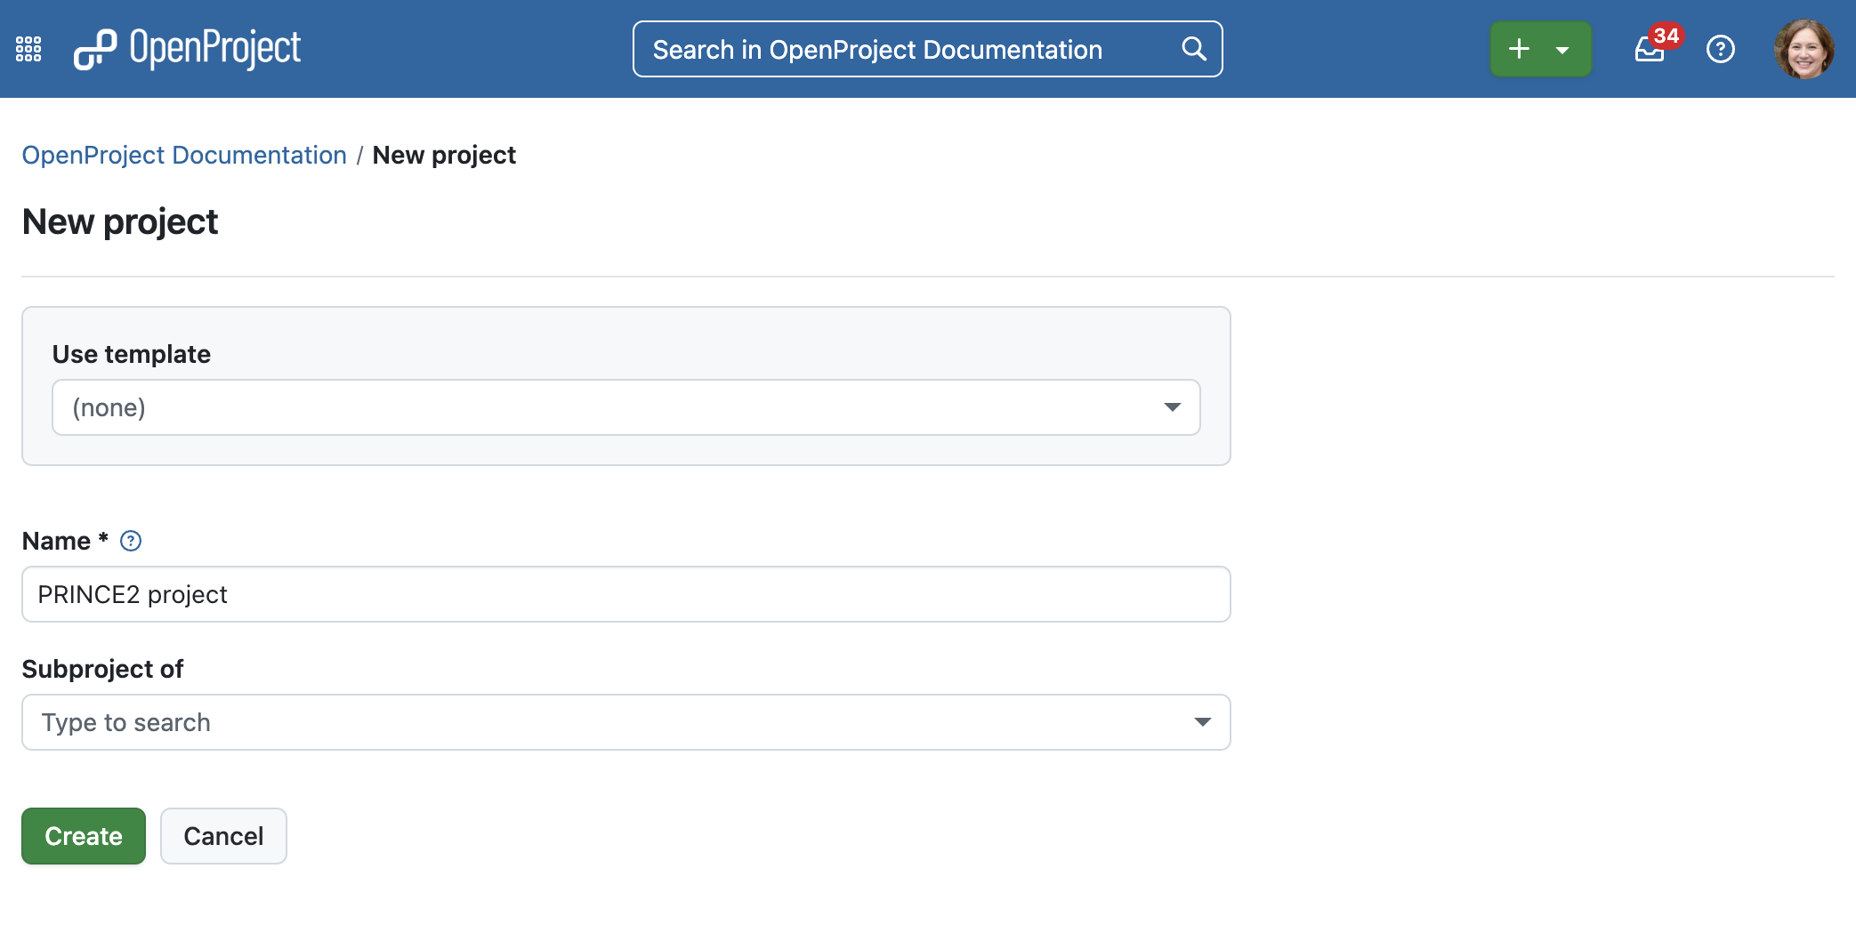Click the global search bar
1856x925 pixels.
tap(890, 49)
